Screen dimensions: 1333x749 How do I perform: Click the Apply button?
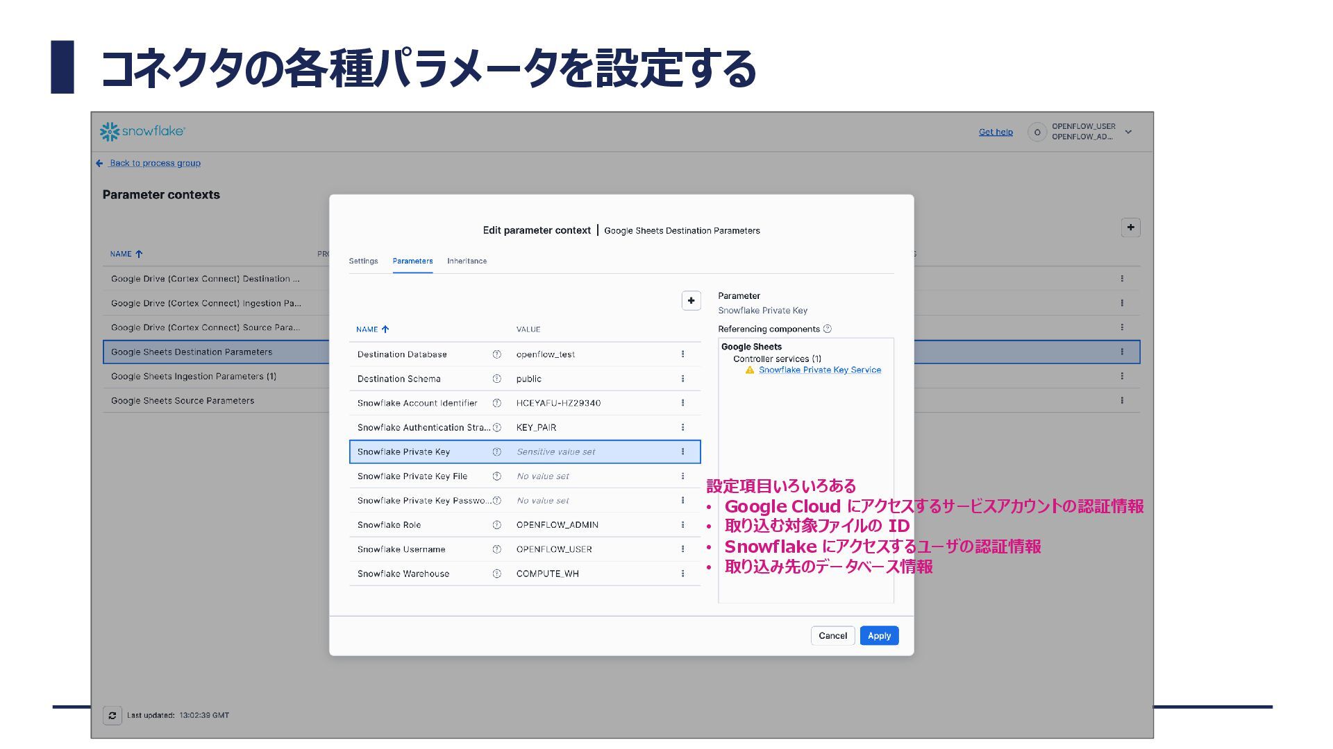point(878,636)
